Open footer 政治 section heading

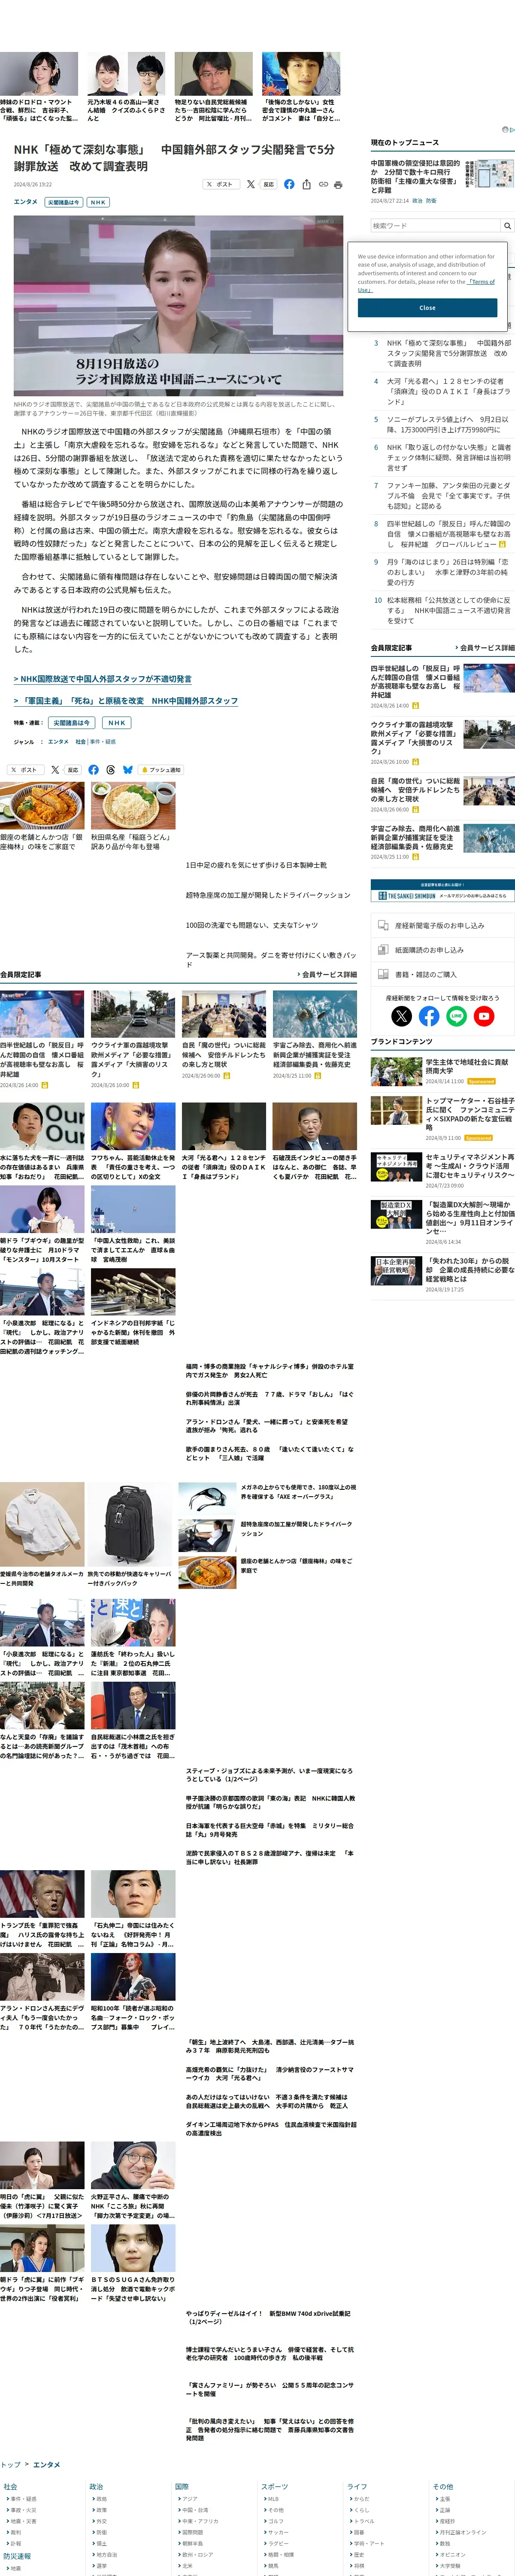96,2486
